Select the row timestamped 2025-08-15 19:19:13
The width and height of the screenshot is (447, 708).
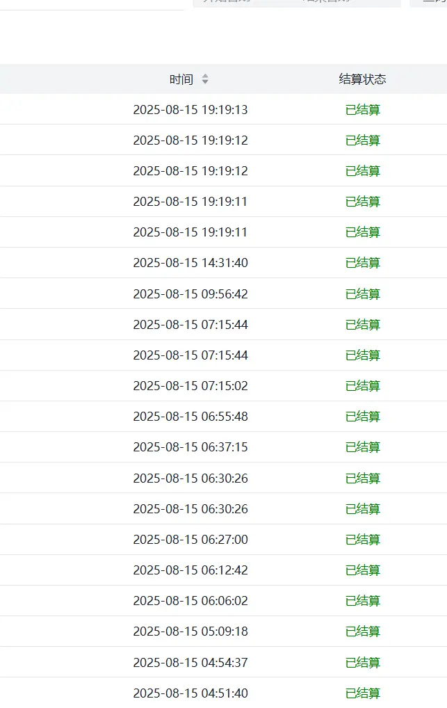(224, 110)
